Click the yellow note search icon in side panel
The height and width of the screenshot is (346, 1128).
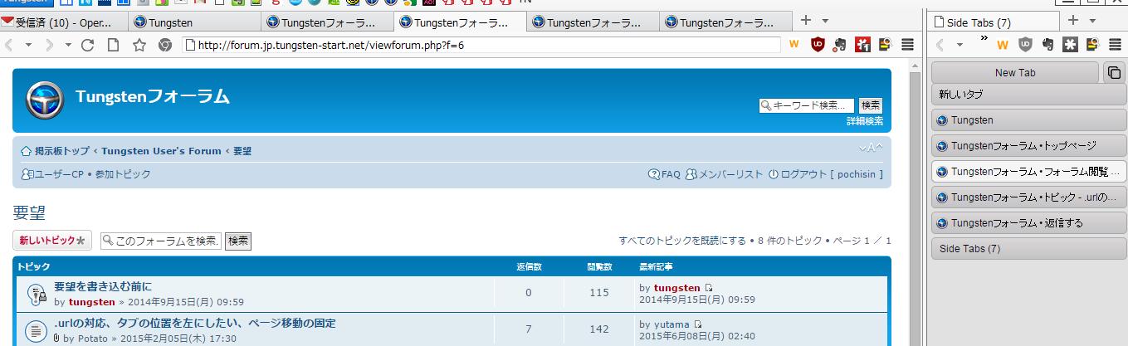pos(1092,45)
